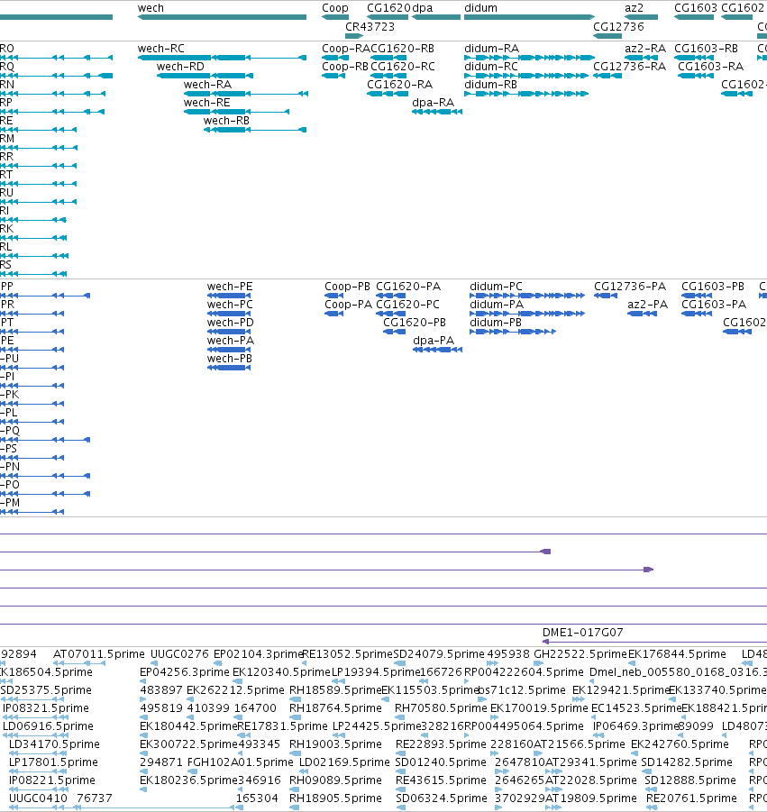The image size is (767, 812).
Task: Open the dpa-PA protein label
Action: (x=434, y=341)
